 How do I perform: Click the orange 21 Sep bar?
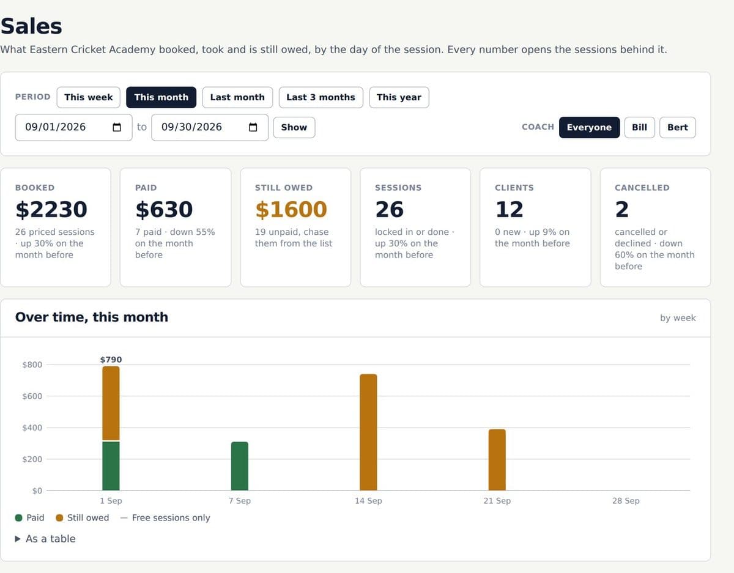coord(497,460)
